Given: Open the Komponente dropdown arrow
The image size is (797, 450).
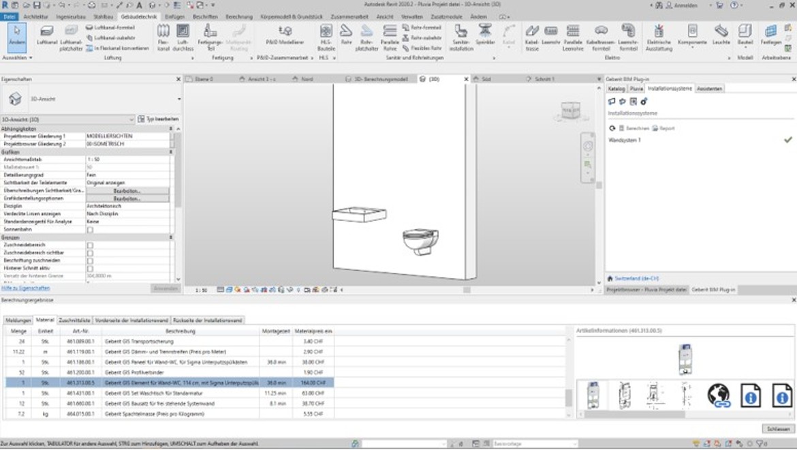Looking at the screenshot, I should point(692,48).
